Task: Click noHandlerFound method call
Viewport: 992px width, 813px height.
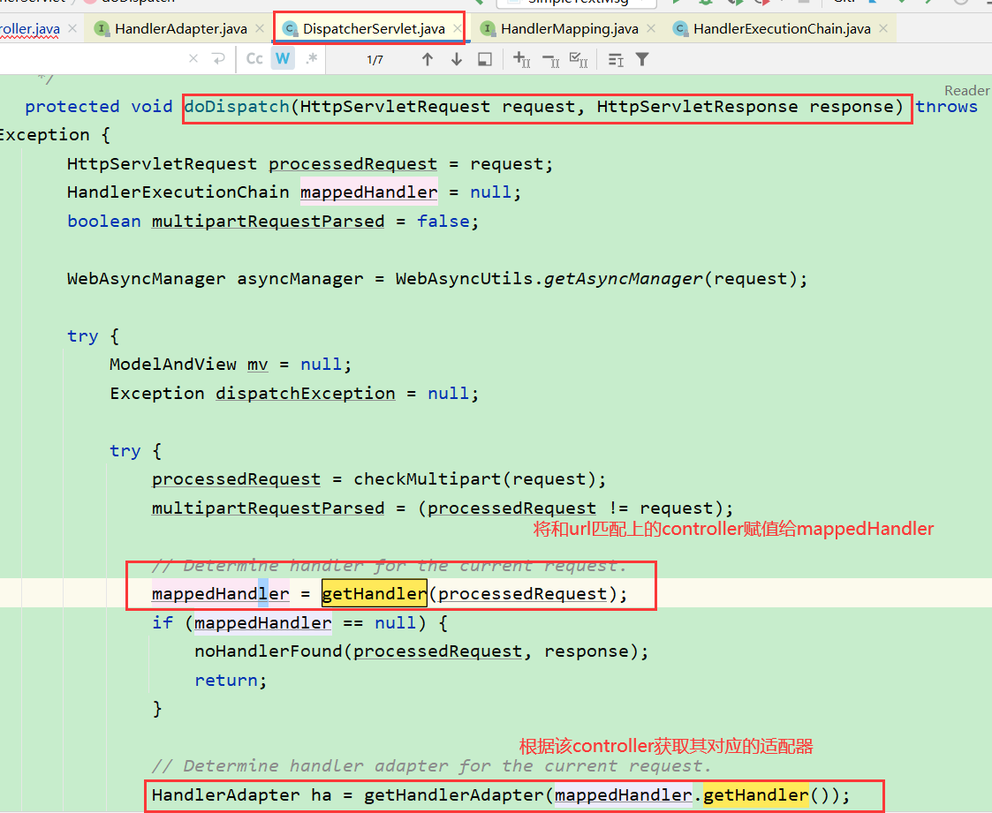Action: 269,651
